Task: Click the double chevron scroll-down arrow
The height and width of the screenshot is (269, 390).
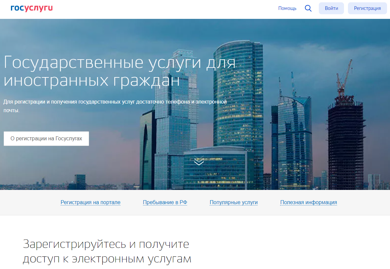Action: click(199, 160)
